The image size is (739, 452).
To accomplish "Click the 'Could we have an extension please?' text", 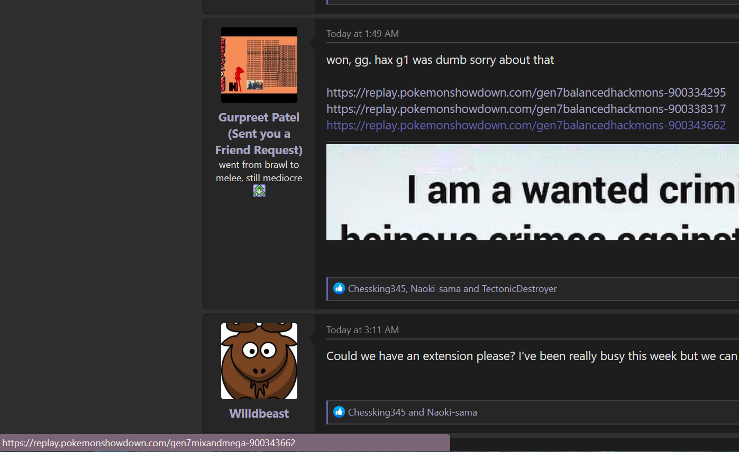I will pyautogui.click(x=532, y=356).
